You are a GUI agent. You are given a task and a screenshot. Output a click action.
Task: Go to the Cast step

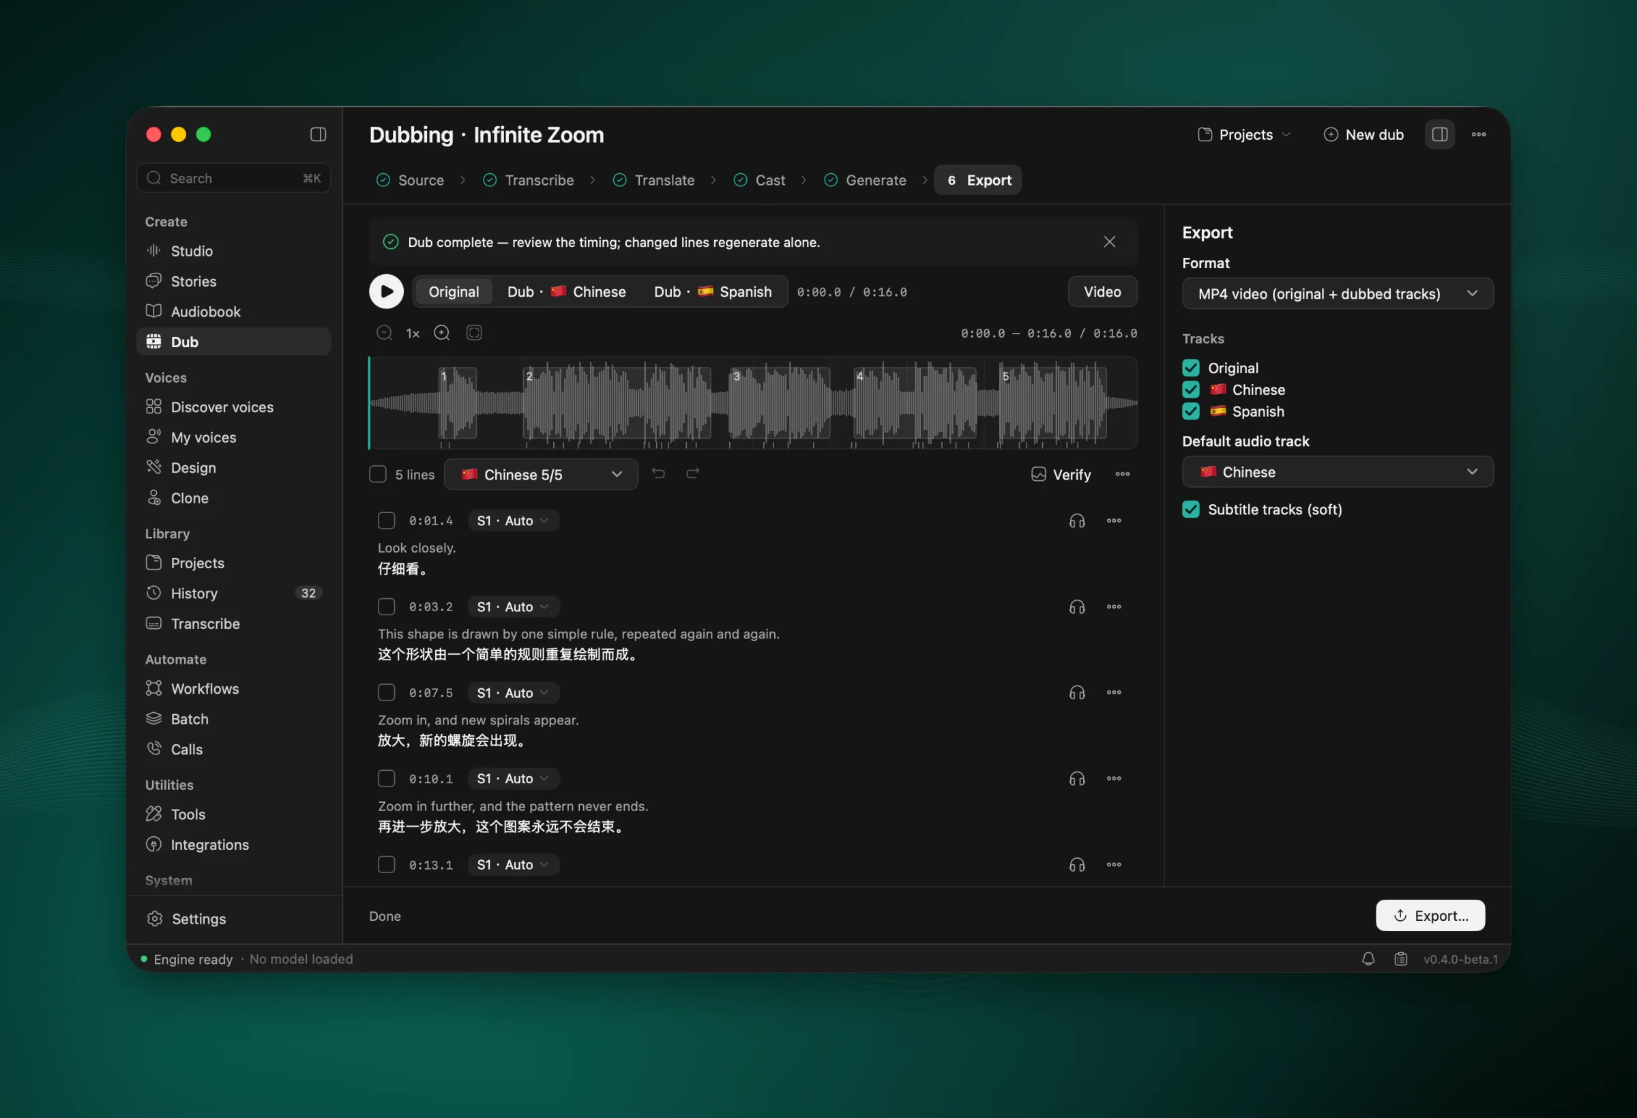pyautogui.click(x=759, y=180)
